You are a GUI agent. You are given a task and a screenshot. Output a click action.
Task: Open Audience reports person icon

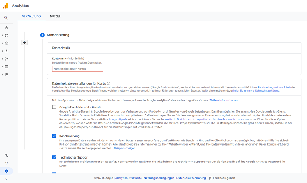click(6, 51)
